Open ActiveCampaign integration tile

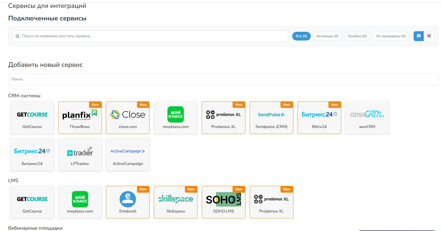point(128,155)
